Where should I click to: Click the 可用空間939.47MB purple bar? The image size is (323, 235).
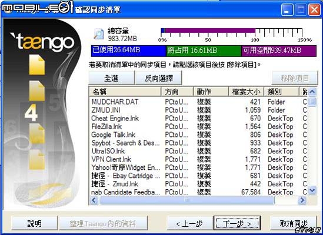[279, 51]
